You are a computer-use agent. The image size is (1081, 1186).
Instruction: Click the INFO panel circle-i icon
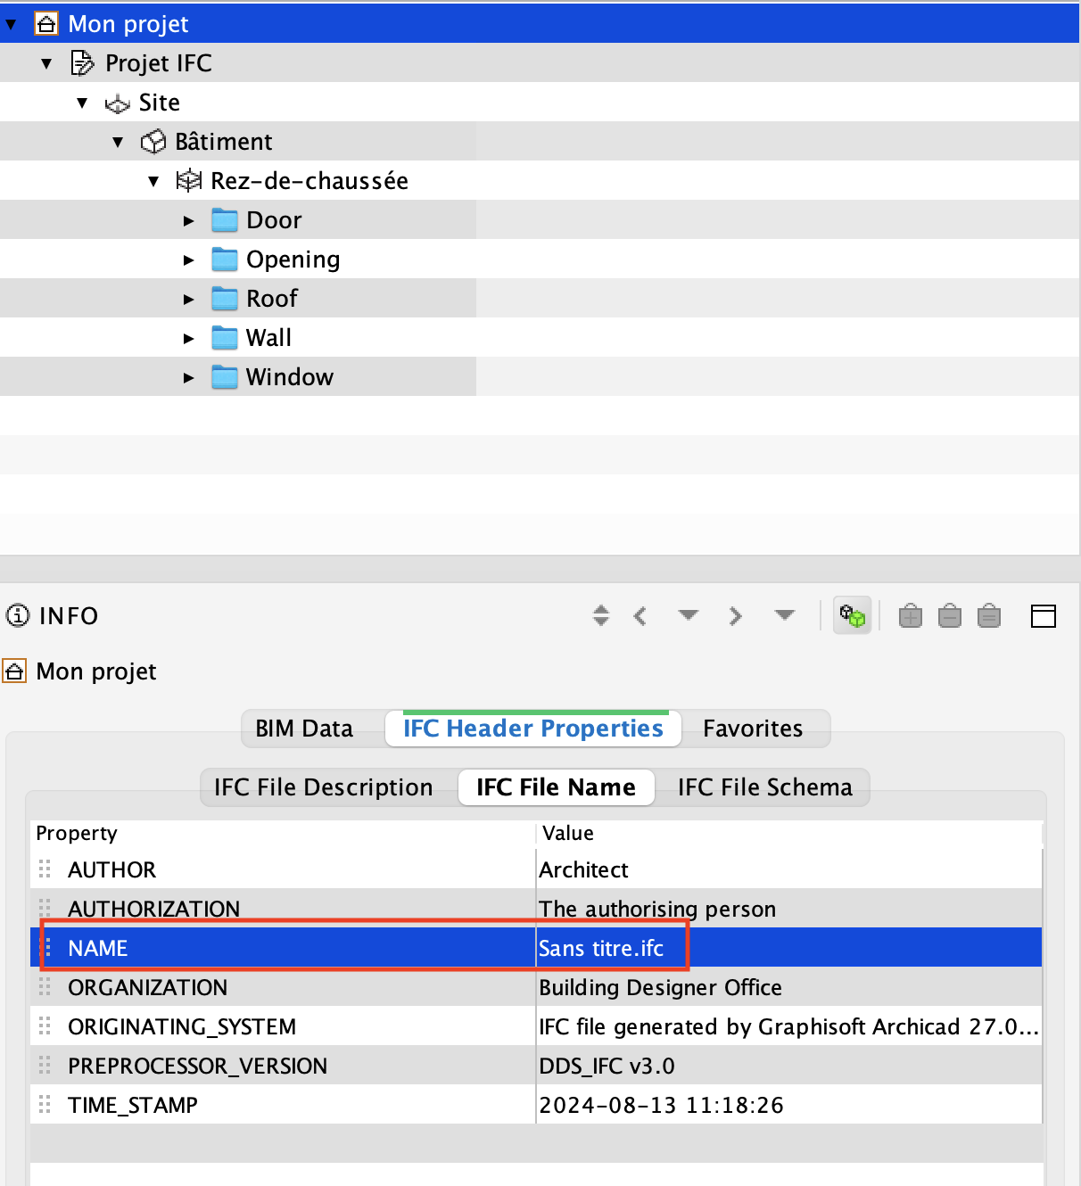click(18, 615)
